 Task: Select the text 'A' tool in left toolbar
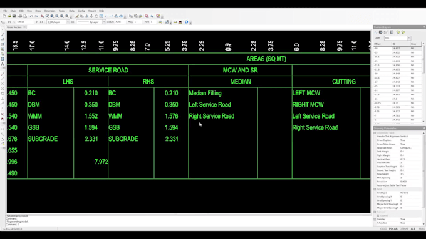pos(3,64)
